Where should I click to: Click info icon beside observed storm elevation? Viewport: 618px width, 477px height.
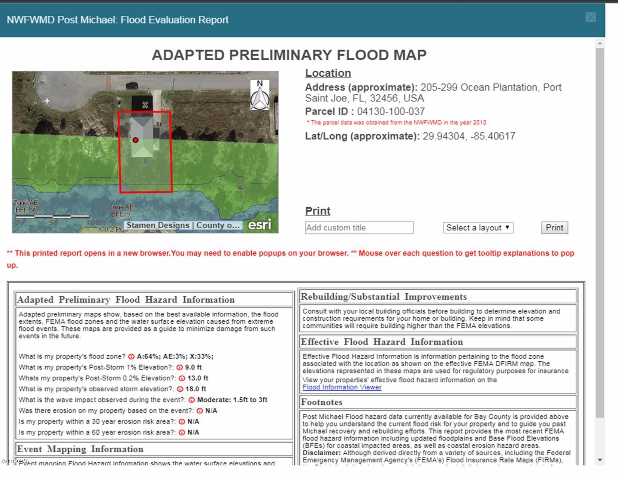tap(180, 389)
